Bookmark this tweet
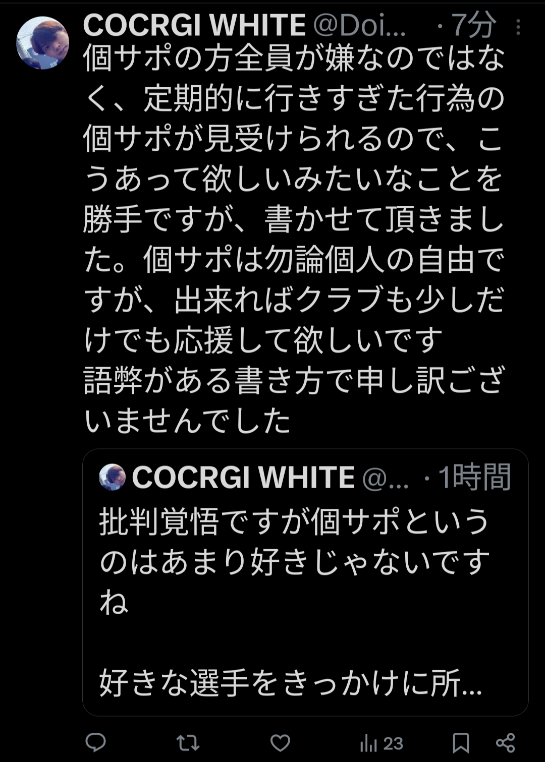This screenshot has height=762, width=545. pyautogui.click(x=461, y=743)
